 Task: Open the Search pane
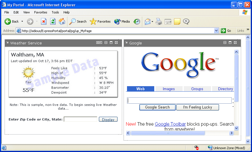pos(78,21)
